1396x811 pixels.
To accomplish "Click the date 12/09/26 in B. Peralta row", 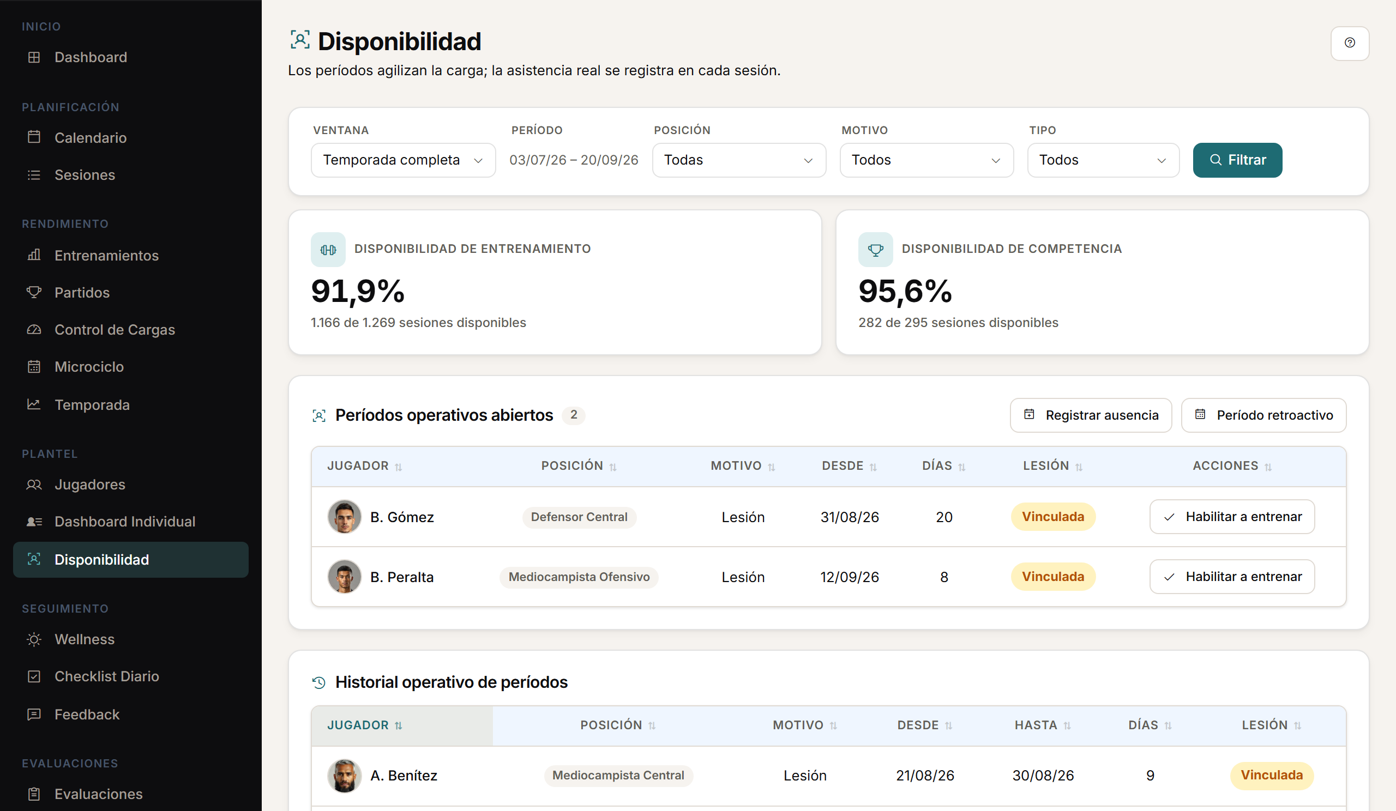I will (849, 577).
